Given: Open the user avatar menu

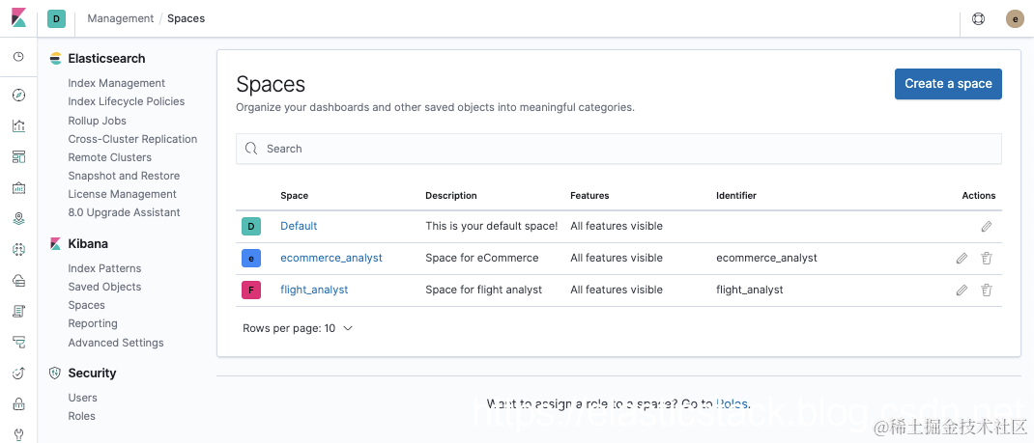Looking at the screenshot, I should pyautogui.click(x=1015, y=18).
